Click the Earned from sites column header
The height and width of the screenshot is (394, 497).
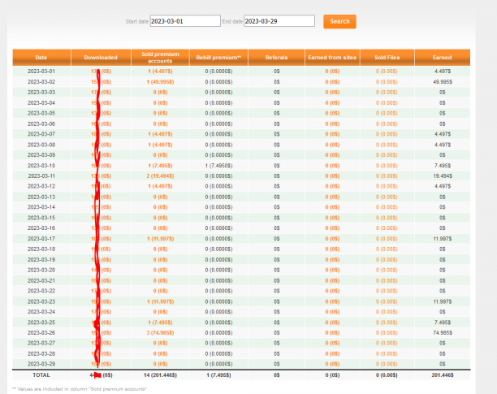coord(332,58)
